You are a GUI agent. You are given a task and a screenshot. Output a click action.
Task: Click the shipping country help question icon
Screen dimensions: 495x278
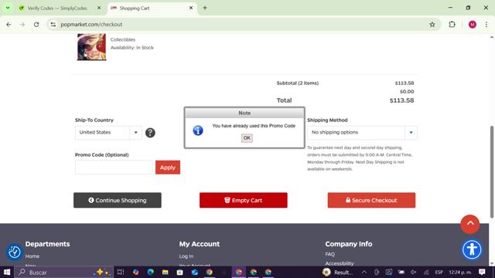[x=150, y=133]
